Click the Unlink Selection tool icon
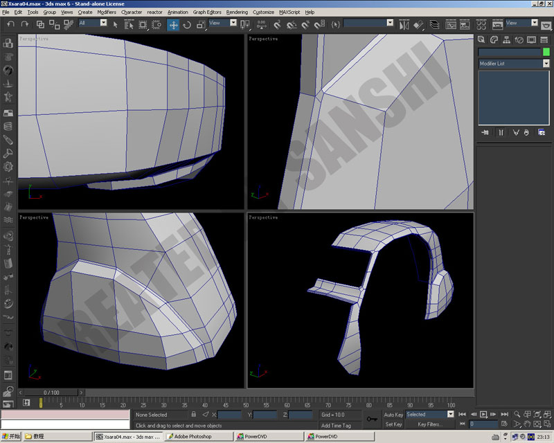 coord(55,24)
